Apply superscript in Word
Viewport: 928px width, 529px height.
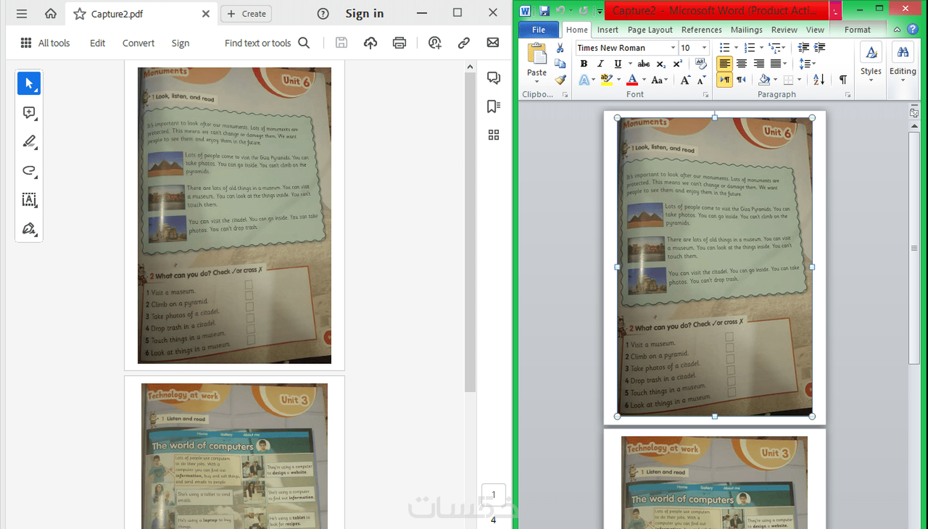[x=677, y=64]
